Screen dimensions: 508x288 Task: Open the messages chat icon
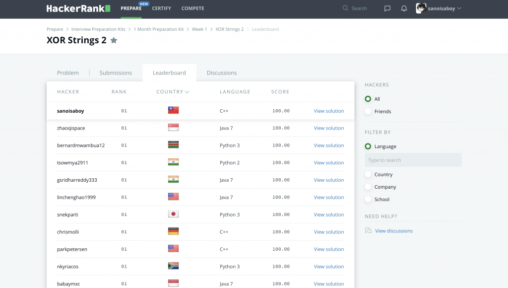coord(387,8)
